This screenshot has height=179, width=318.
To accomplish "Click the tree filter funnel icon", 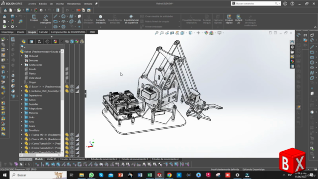I will [22, 47].
